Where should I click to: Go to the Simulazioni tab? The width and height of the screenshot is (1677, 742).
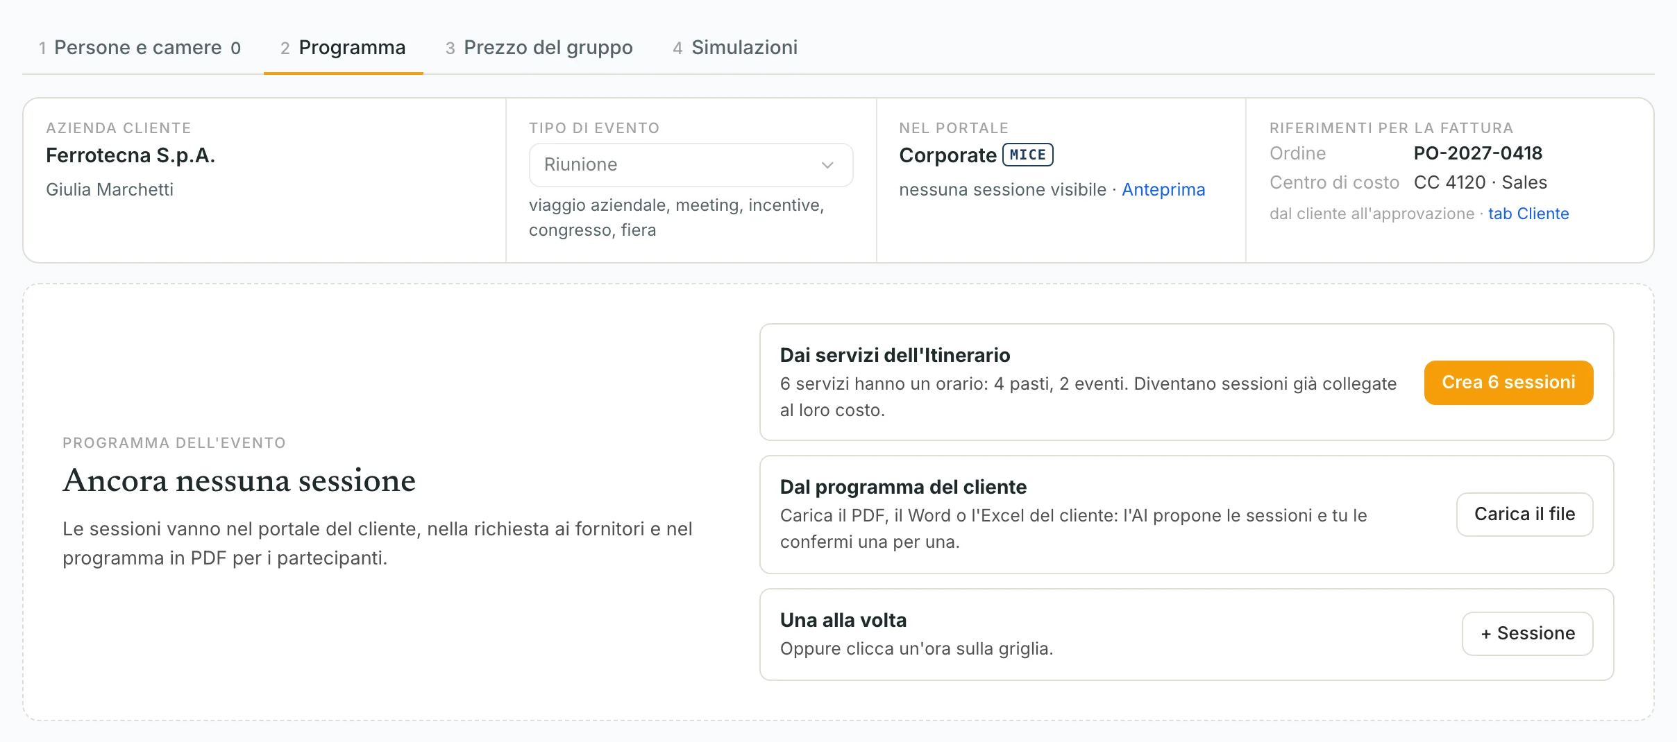point(735,47)
